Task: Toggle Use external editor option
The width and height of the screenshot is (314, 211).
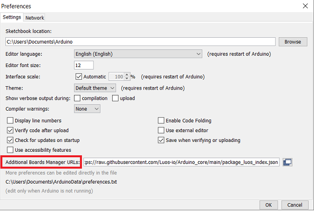Action: 161,130
